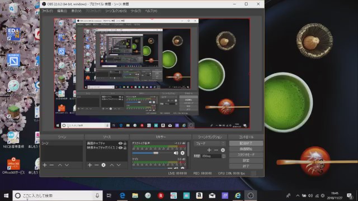Click the OBS preview canvas

click(152, 73)
